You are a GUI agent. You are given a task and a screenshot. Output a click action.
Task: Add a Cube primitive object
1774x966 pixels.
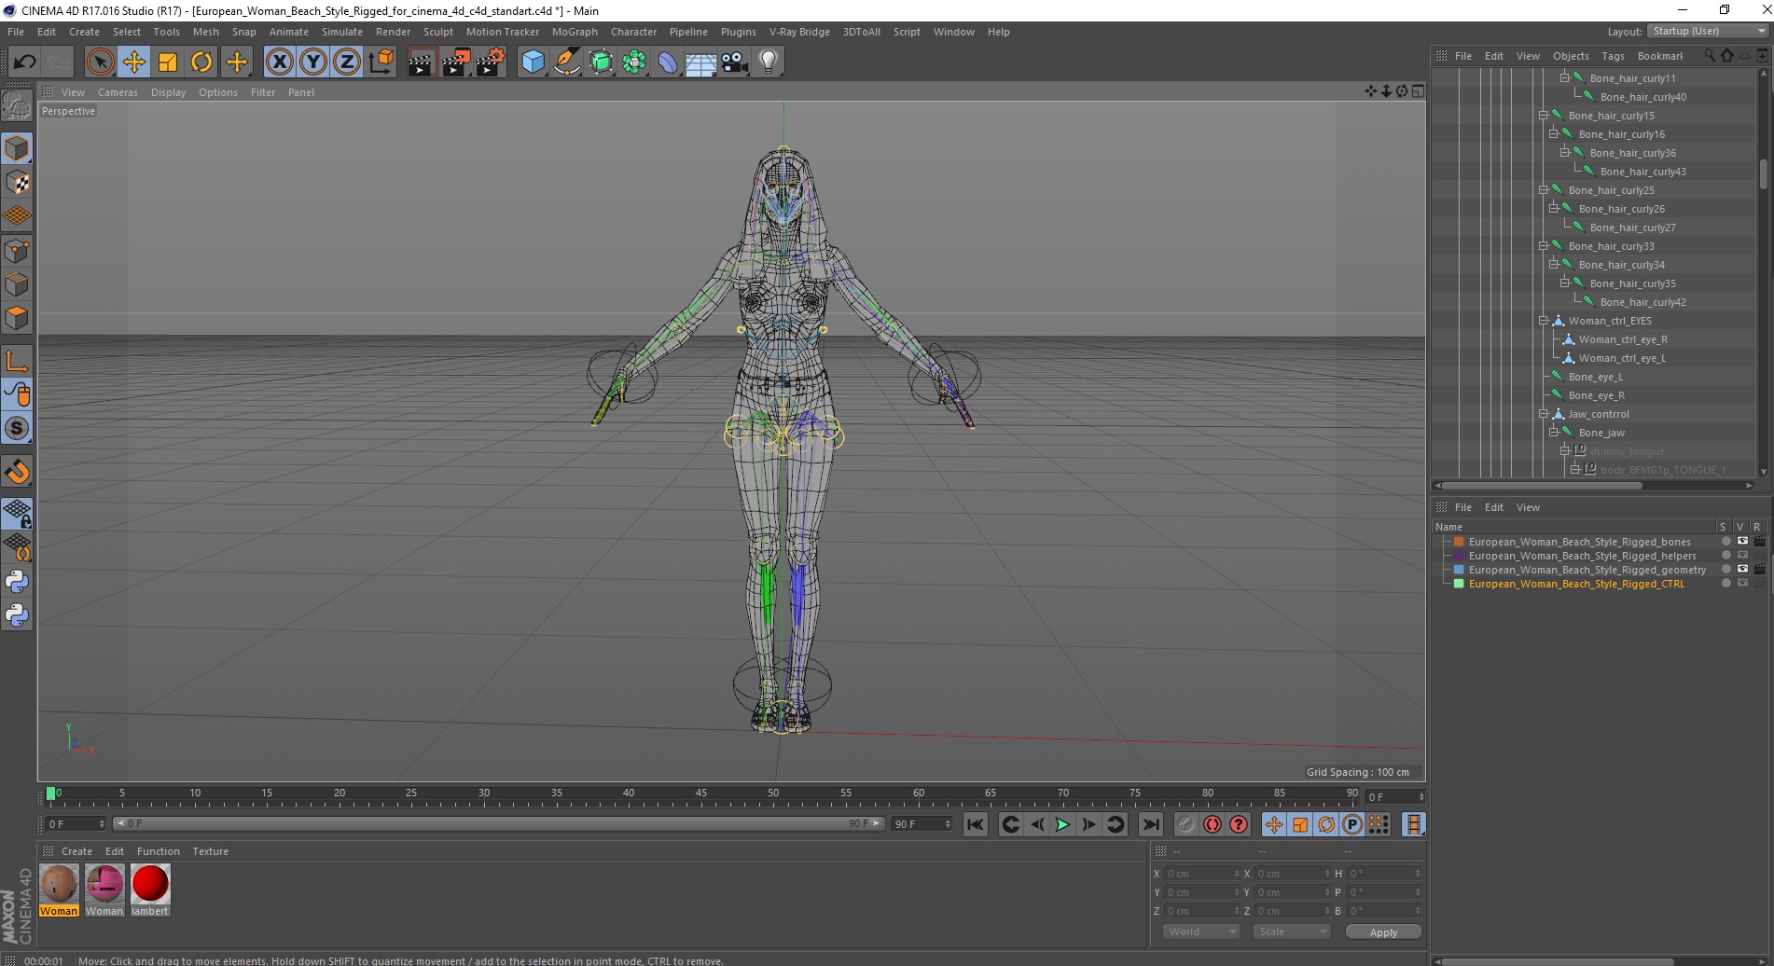(x=533, y=62)
